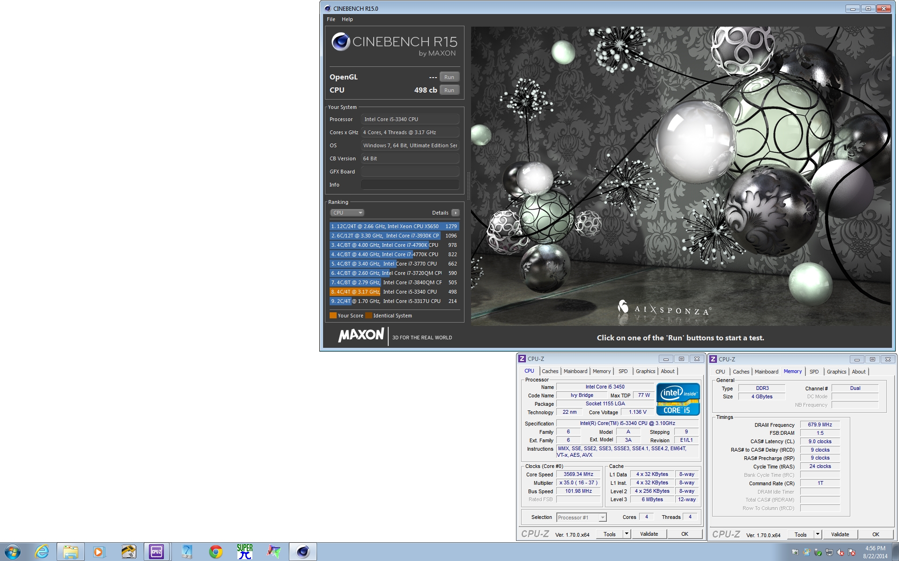899x561 pixels.
Task: Open the CPU ranking type dropdown
Action: coord(347,213)
